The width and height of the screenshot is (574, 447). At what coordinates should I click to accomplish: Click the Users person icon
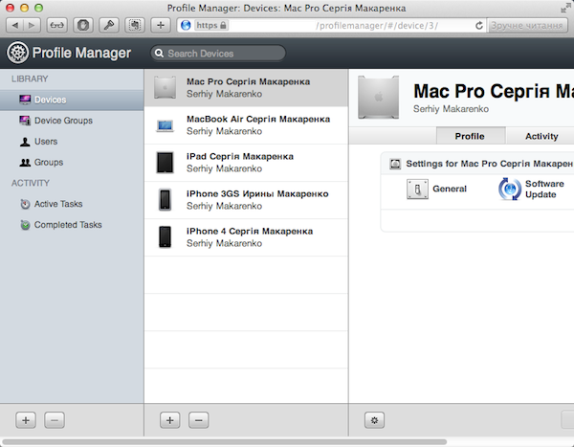[26, 142]
